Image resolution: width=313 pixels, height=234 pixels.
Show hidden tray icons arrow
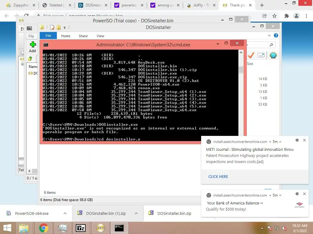pos(262,228)
